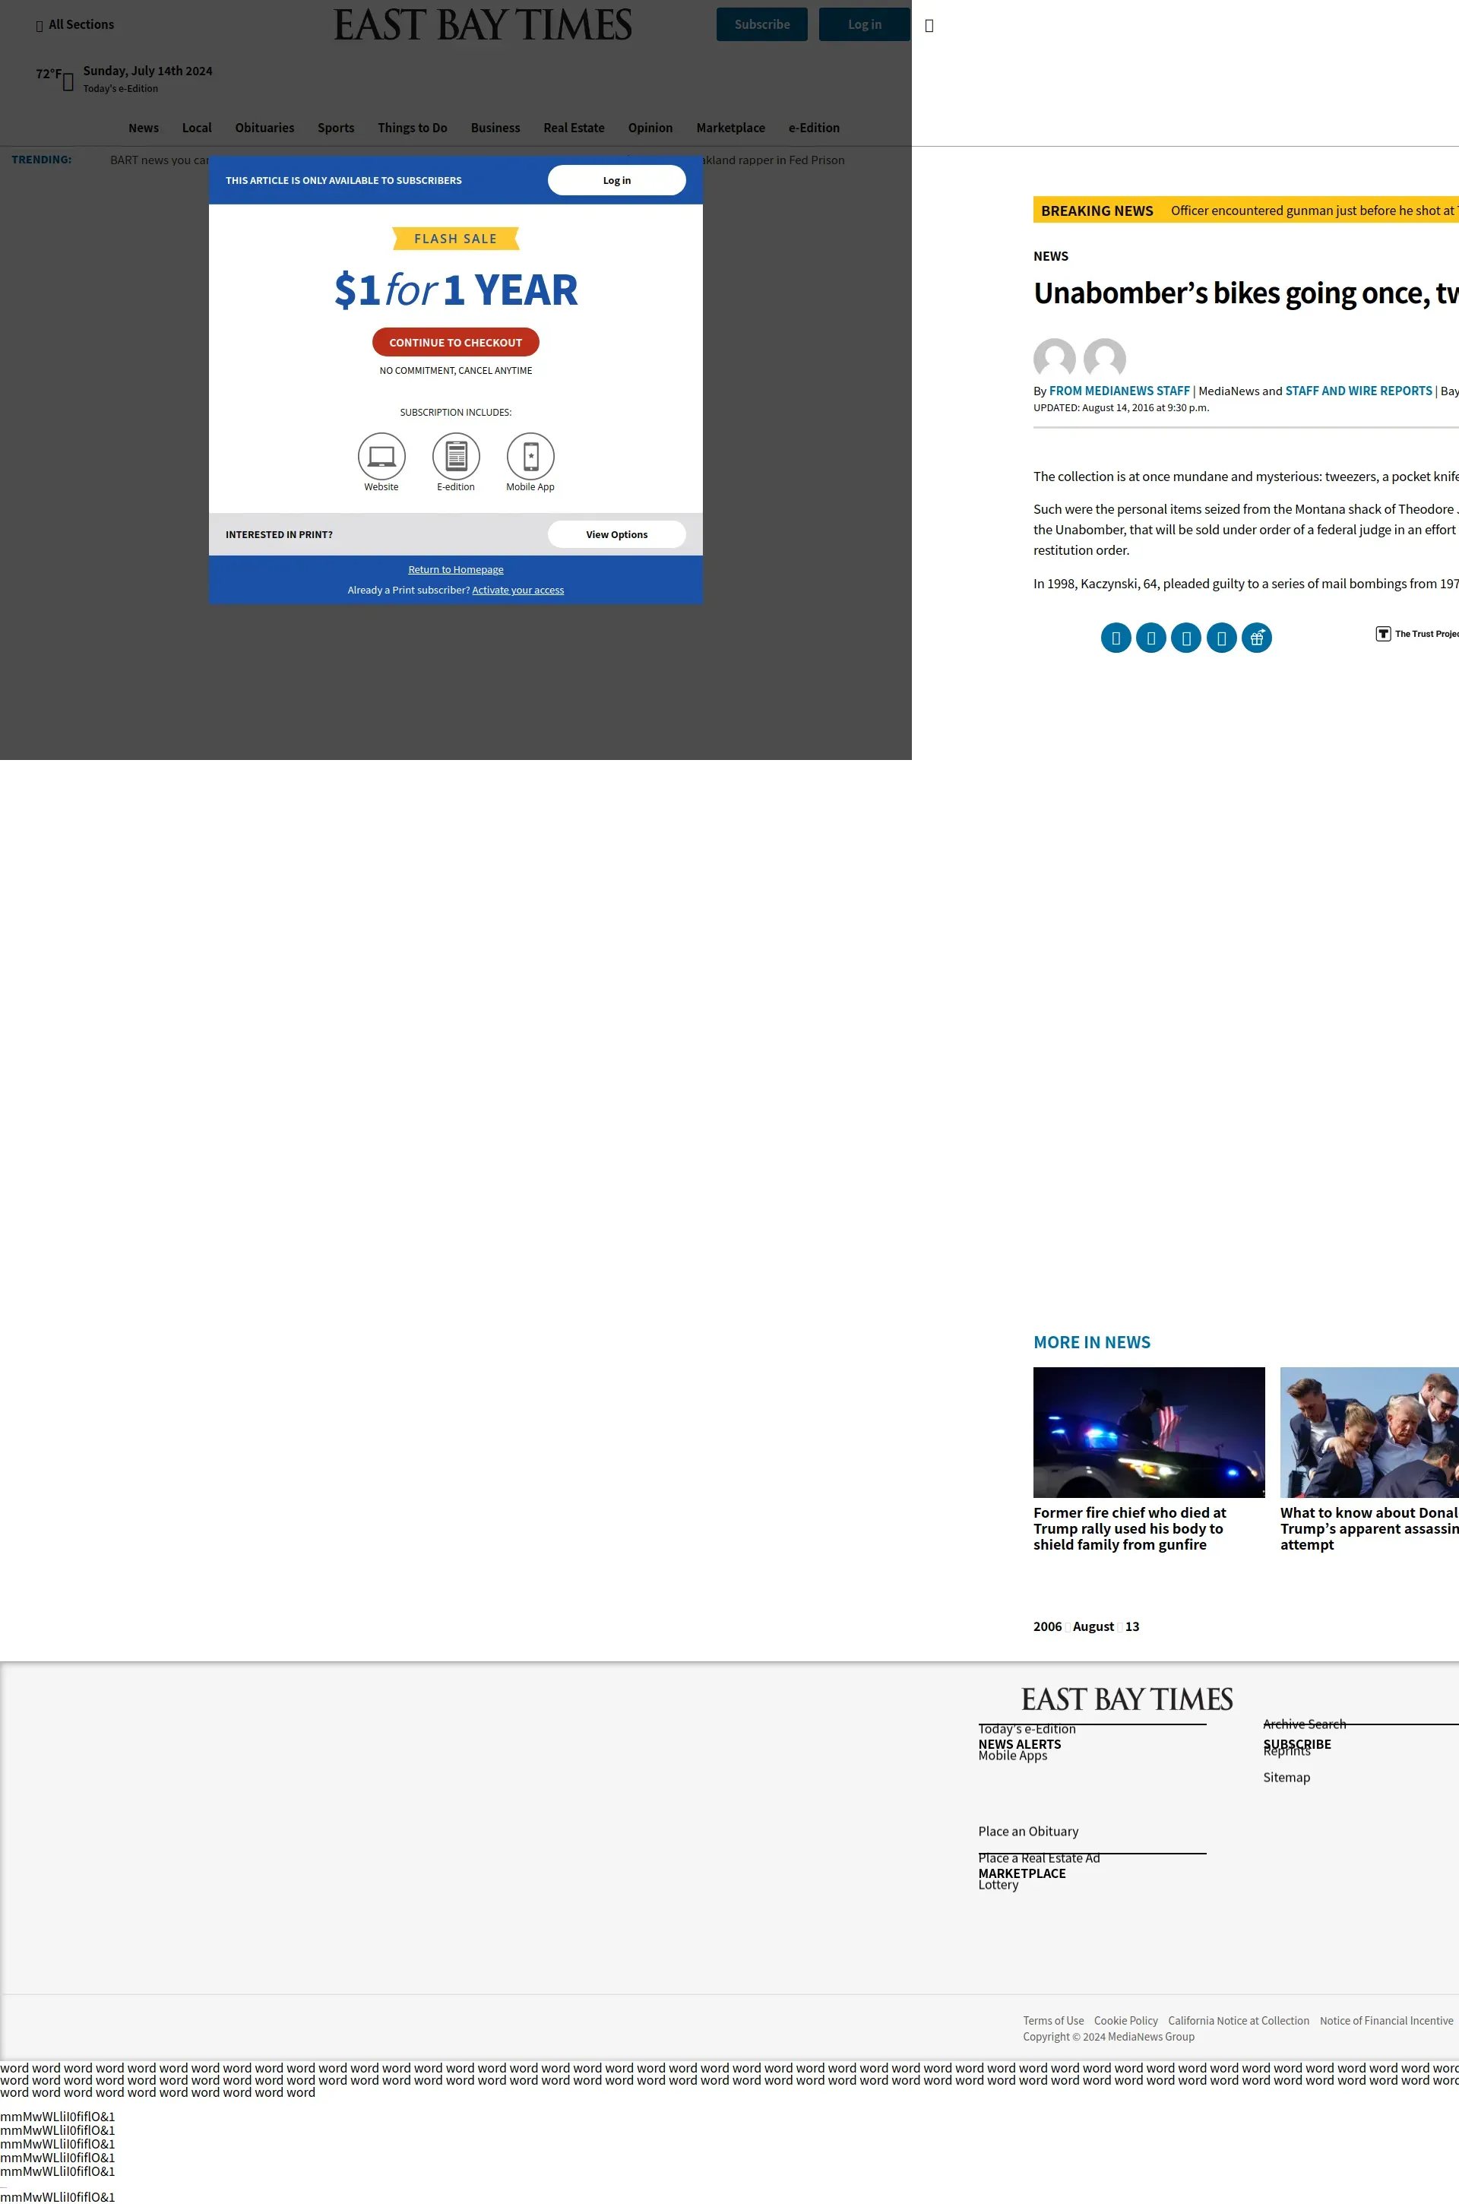Click the 13 day archive breadcrumb
This screenshot has height=2204, width=1459.
[1131, 1626]
